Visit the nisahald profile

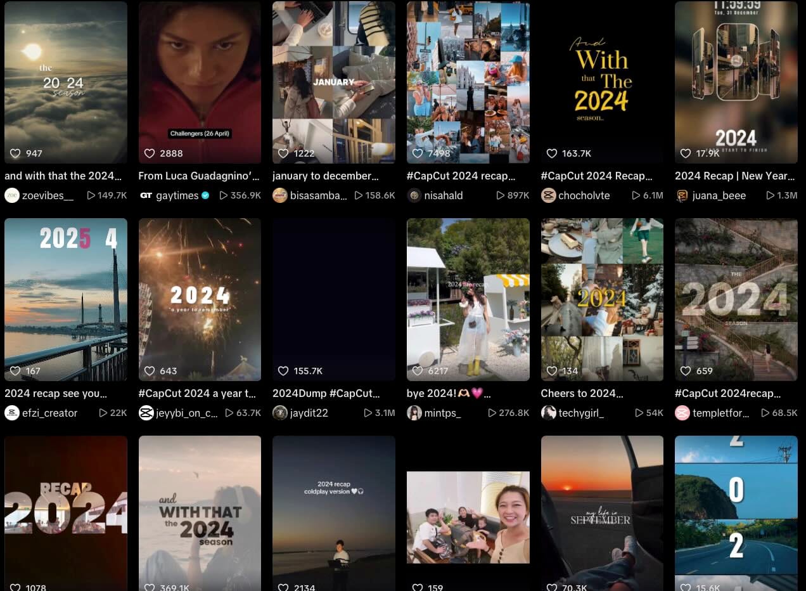tap(444, 195)
